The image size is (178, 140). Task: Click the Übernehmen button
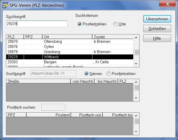[x=157, y=19]
